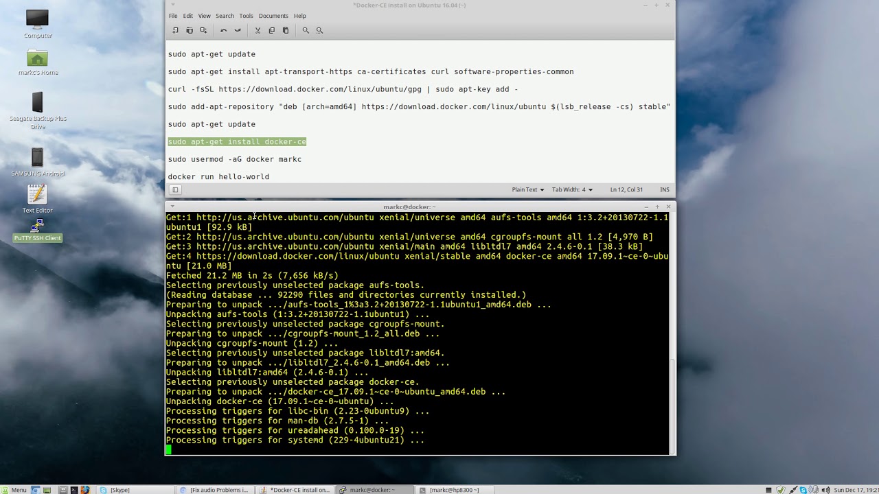The width and height of the screenshot is (879, 494).
Task: Open the Search menu
Action: click(225, 16)
